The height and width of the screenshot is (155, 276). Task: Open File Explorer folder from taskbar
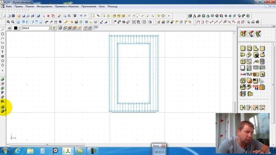click(30, 151)
